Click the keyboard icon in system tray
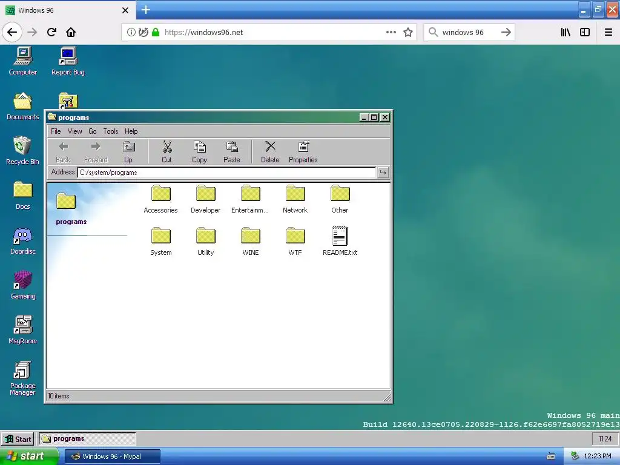Image resolution: width=620 pixels, height=465 pixels. pos(551,457)
